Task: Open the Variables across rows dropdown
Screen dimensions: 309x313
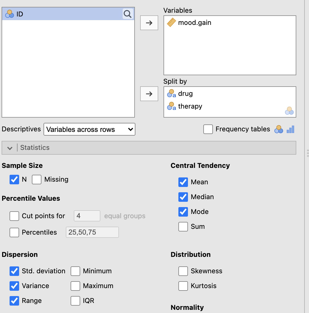Action: (89, 129)
